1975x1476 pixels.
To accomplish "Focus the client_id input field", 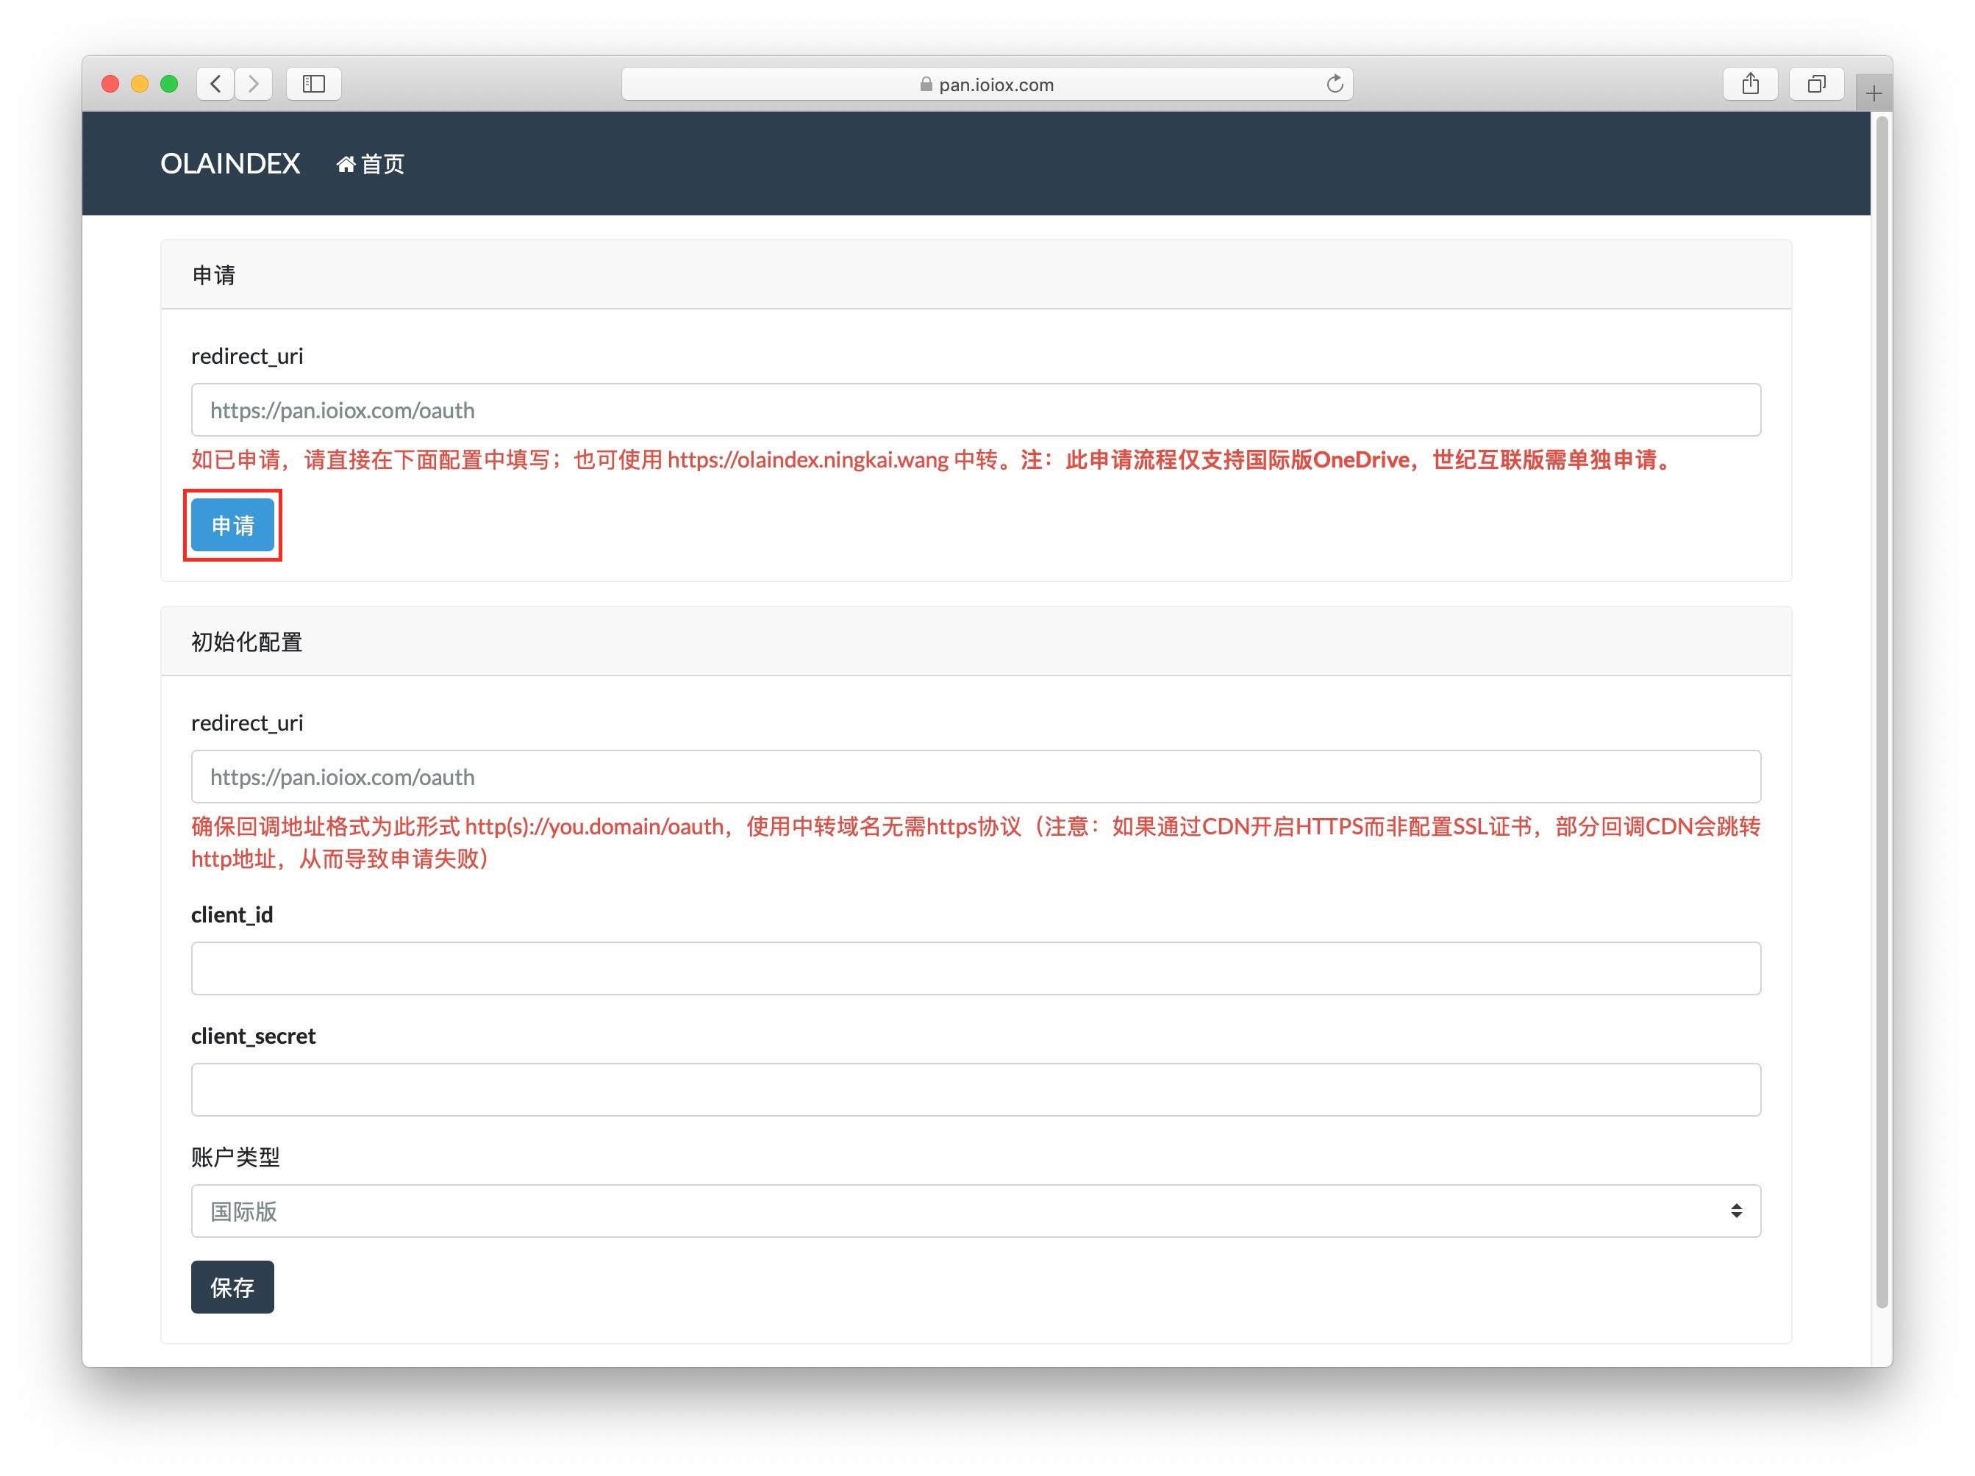I will pyautogui.click(x=975, y=967).
